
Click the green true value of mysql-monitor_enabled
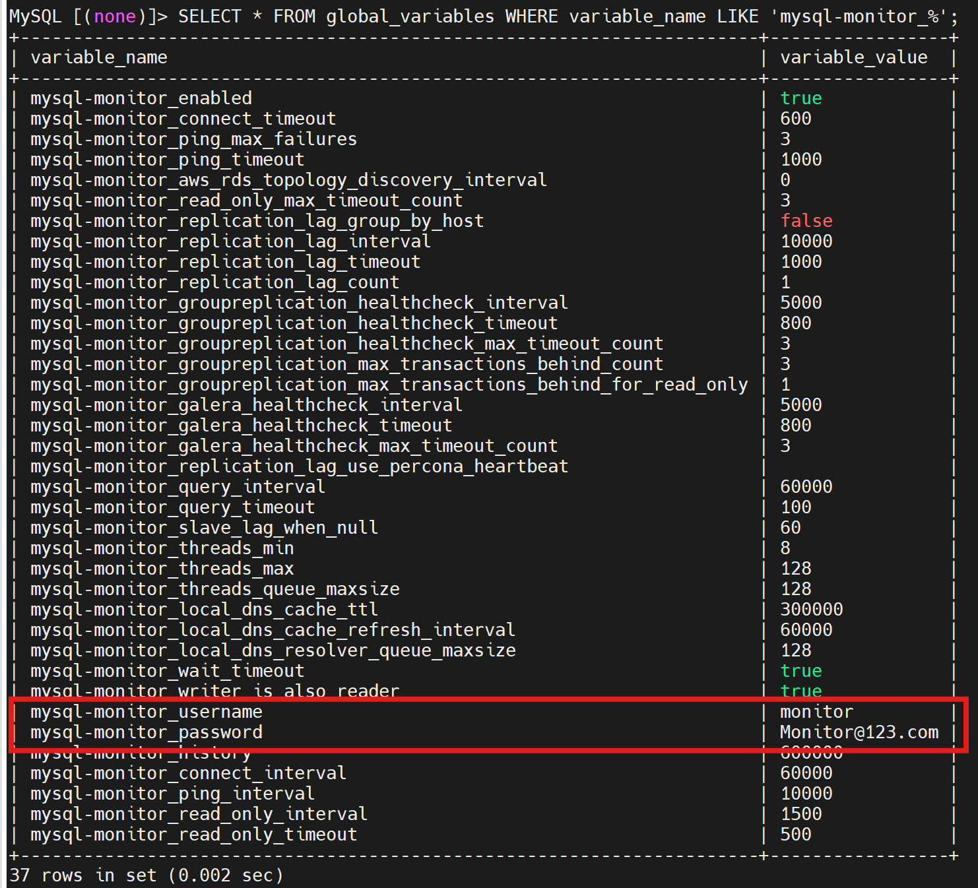click(x=801, y=99)
